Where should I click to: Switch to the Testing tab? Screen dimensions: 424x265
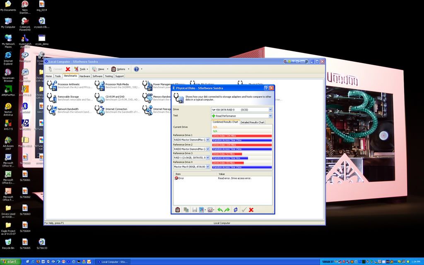click(x=109, y=76)
